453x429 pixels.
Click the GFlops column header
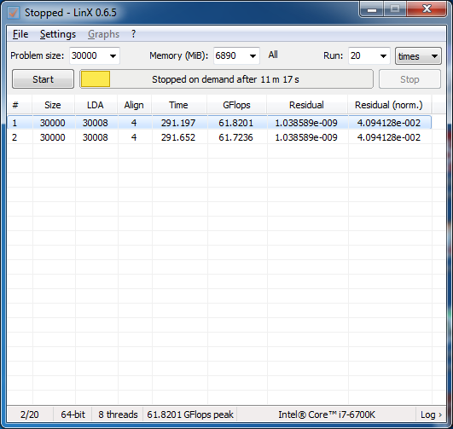click(x=236, y=105)
